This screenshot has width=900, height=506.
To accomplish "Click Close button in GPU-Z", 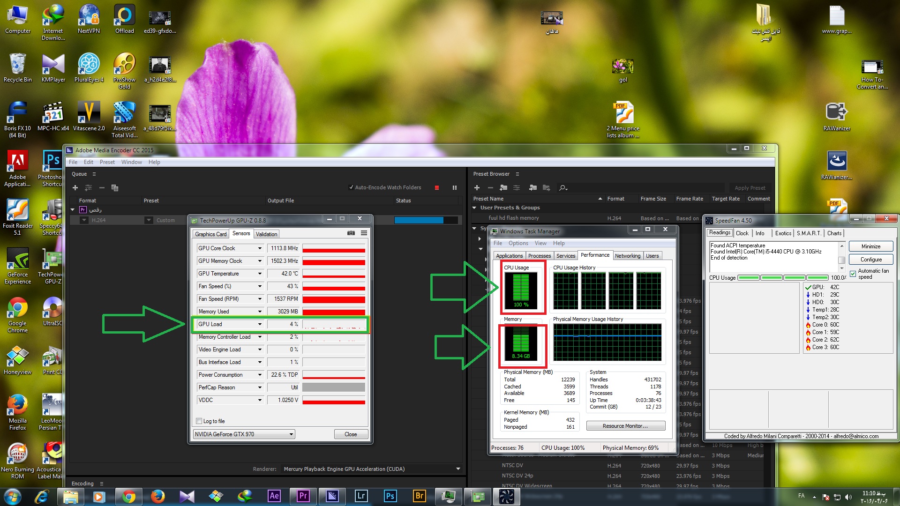I will (351, 434).
